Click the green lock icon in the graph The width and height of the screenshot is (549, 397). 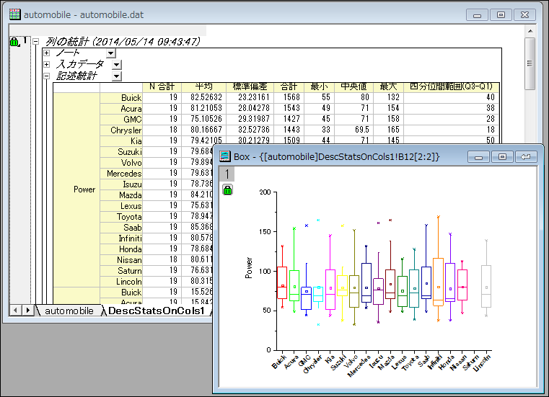click(x=227, y=190)
